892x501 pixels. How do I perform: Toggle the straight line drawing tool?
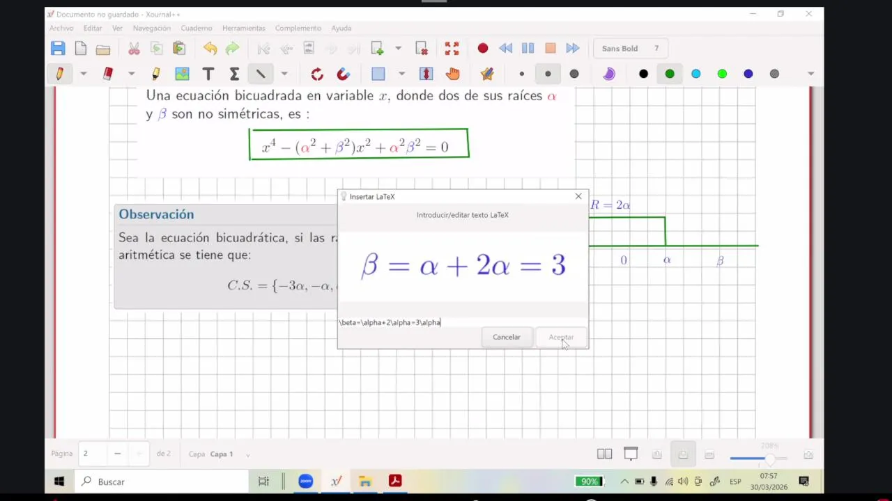(261, 74)
